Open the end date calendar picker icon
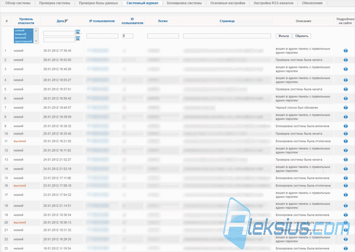The height and width of the screenshot is (252, 355). tap(78, 39)
